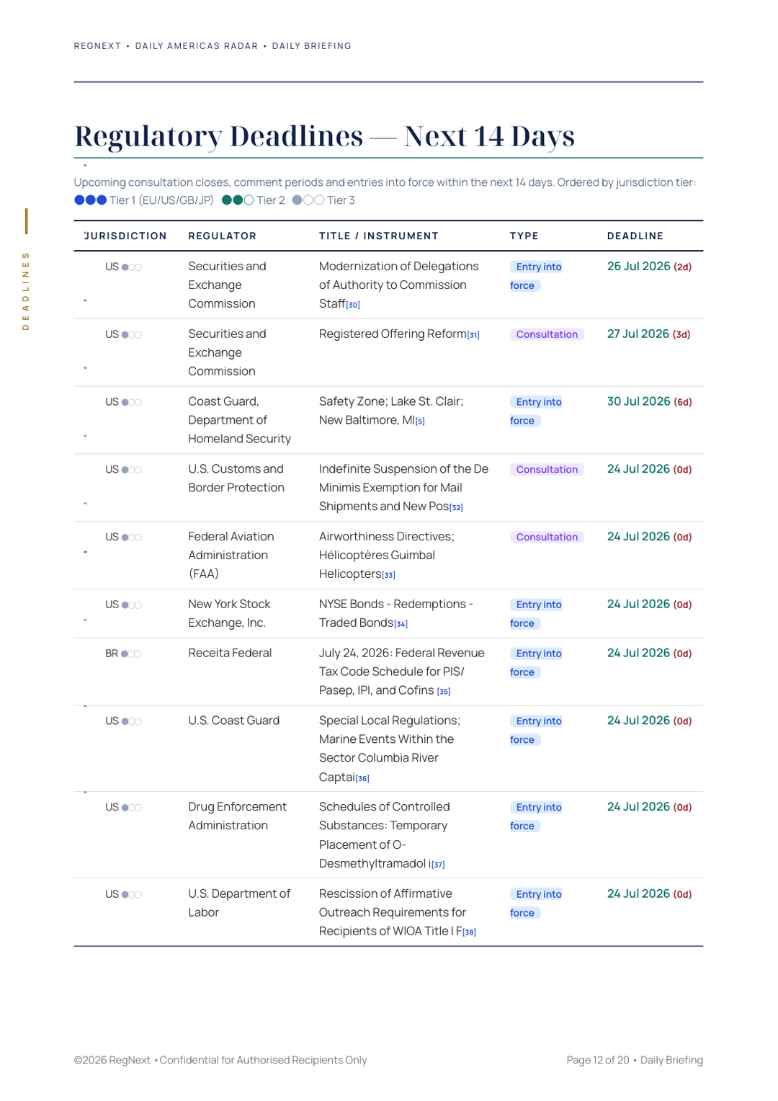778x1101 pixels.
Task: Click the 24 Jul 2026 deadline in Receita Federal row
Action: point(649,654)
